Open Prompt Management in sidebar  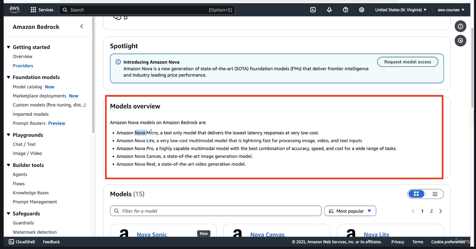coord(35,202)
